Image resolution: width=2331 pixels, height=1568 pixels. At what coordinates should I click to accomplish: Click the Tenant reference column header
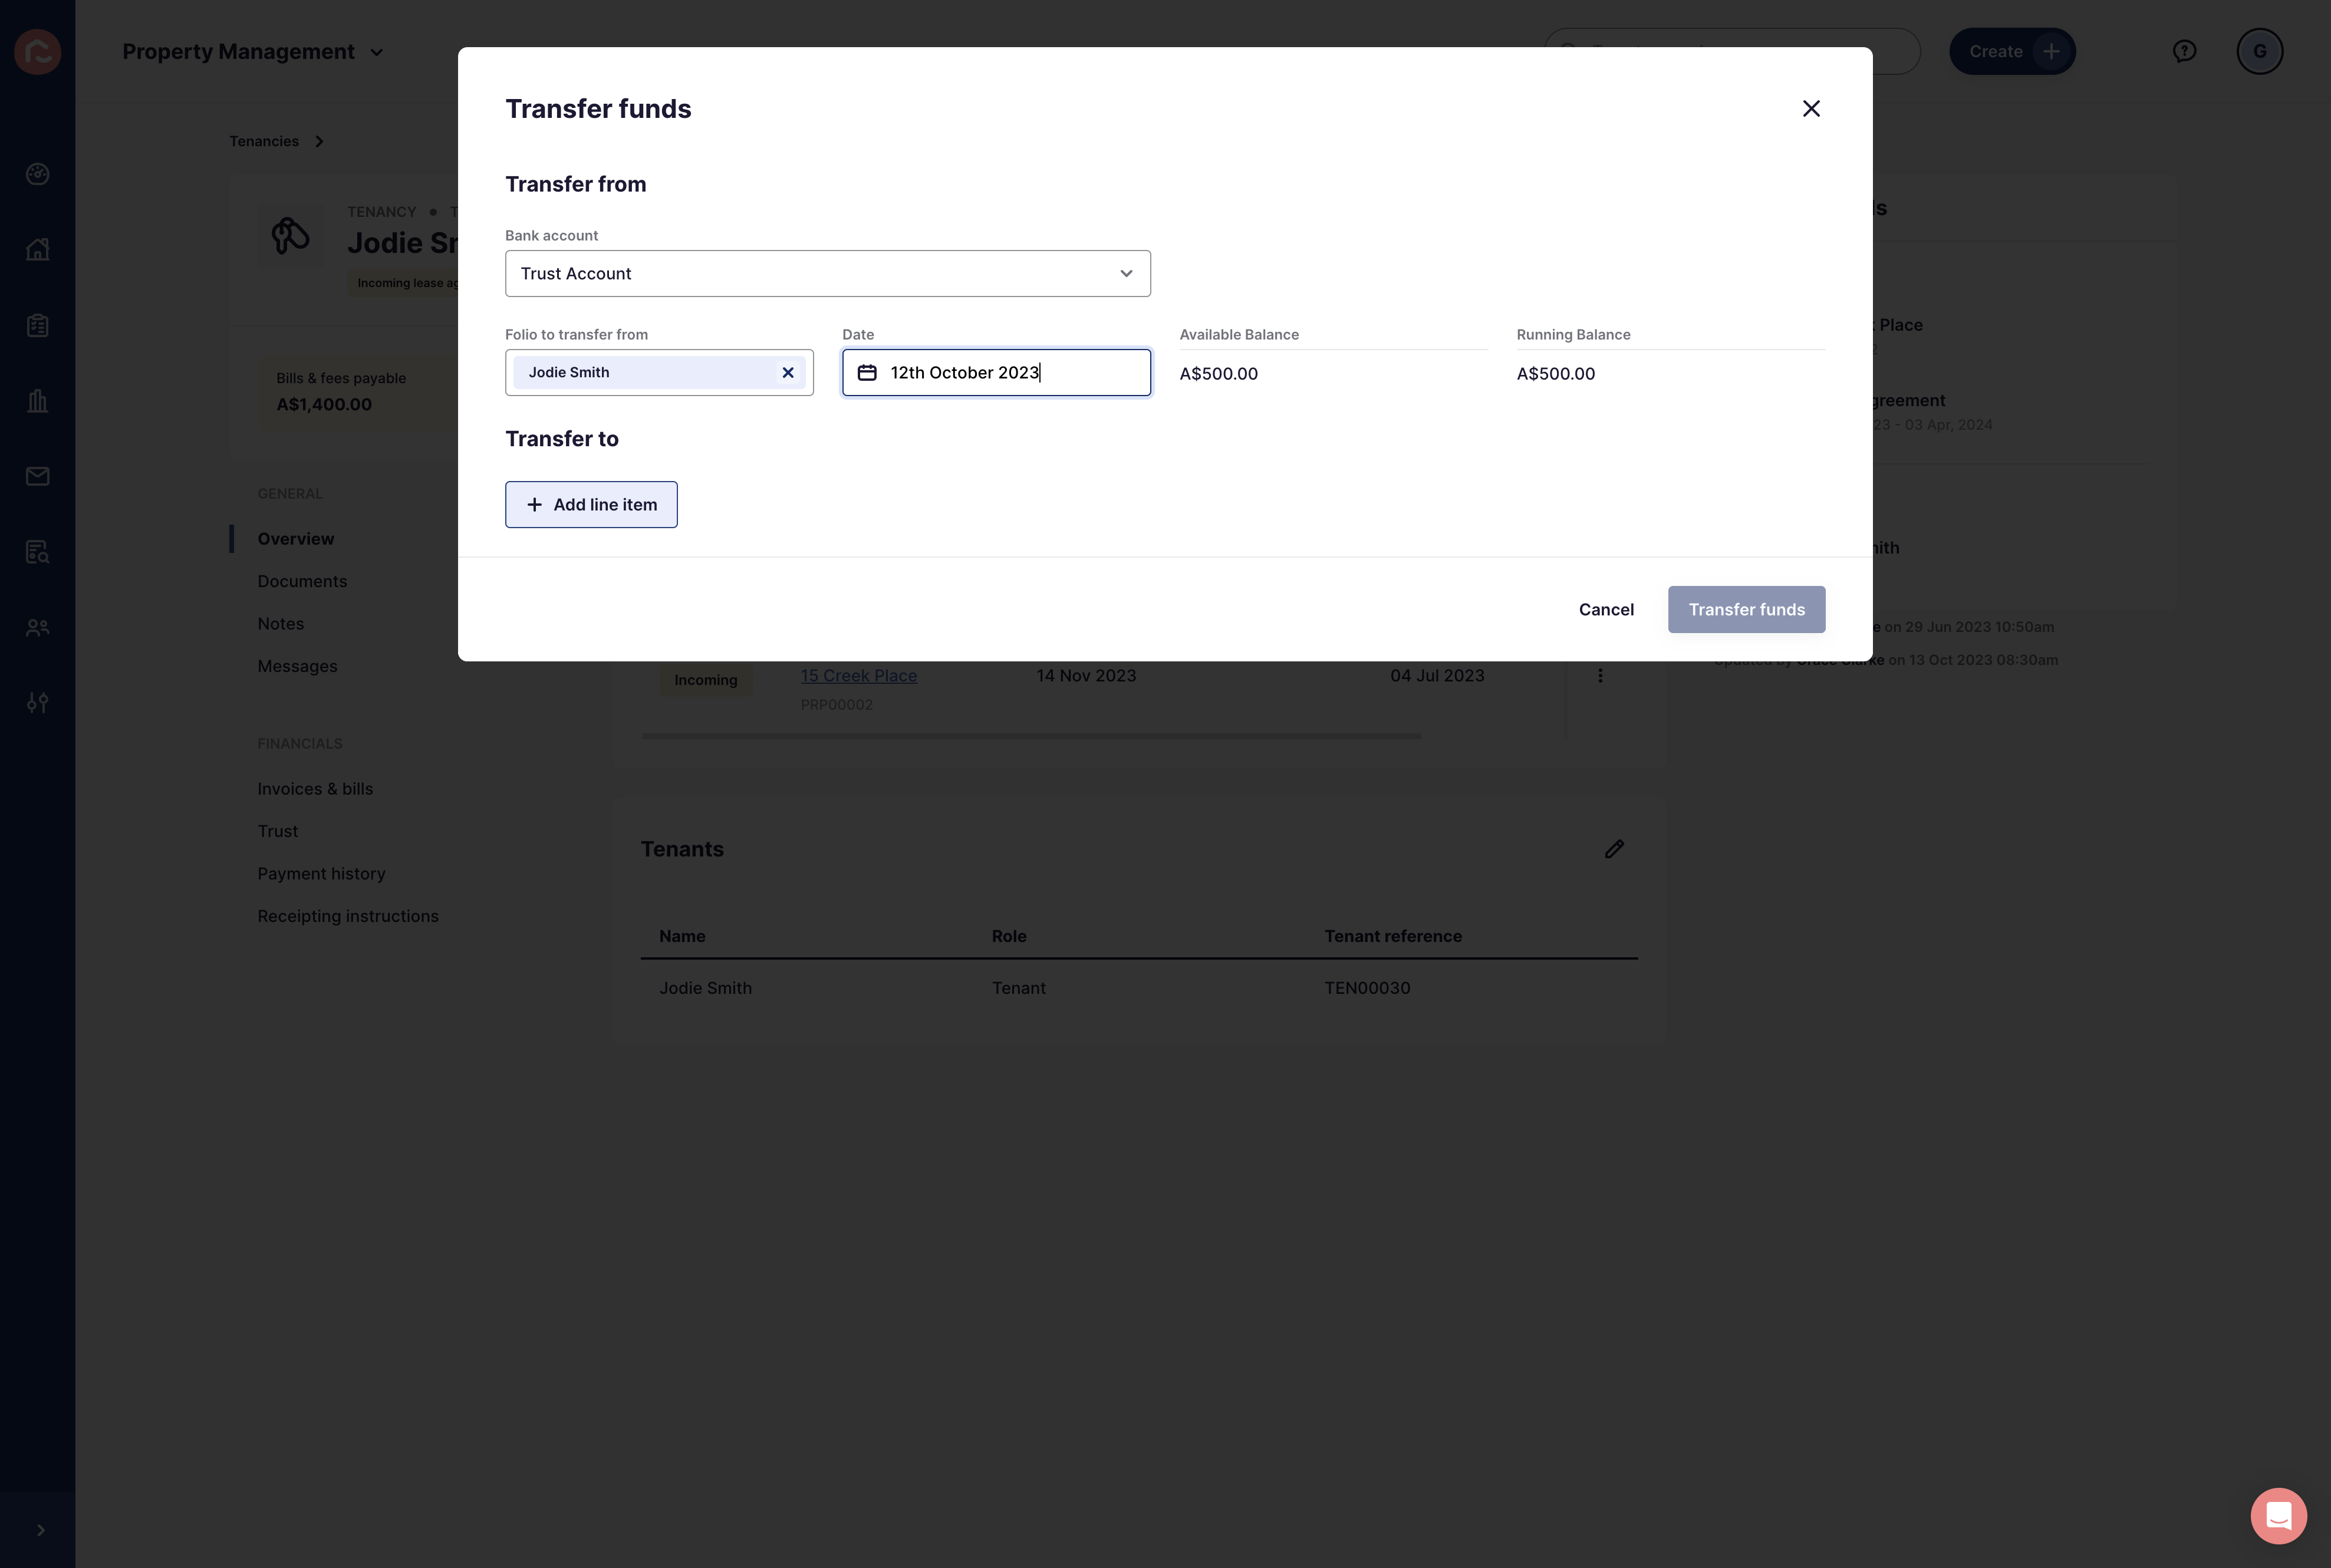(x=1393, y=936)
